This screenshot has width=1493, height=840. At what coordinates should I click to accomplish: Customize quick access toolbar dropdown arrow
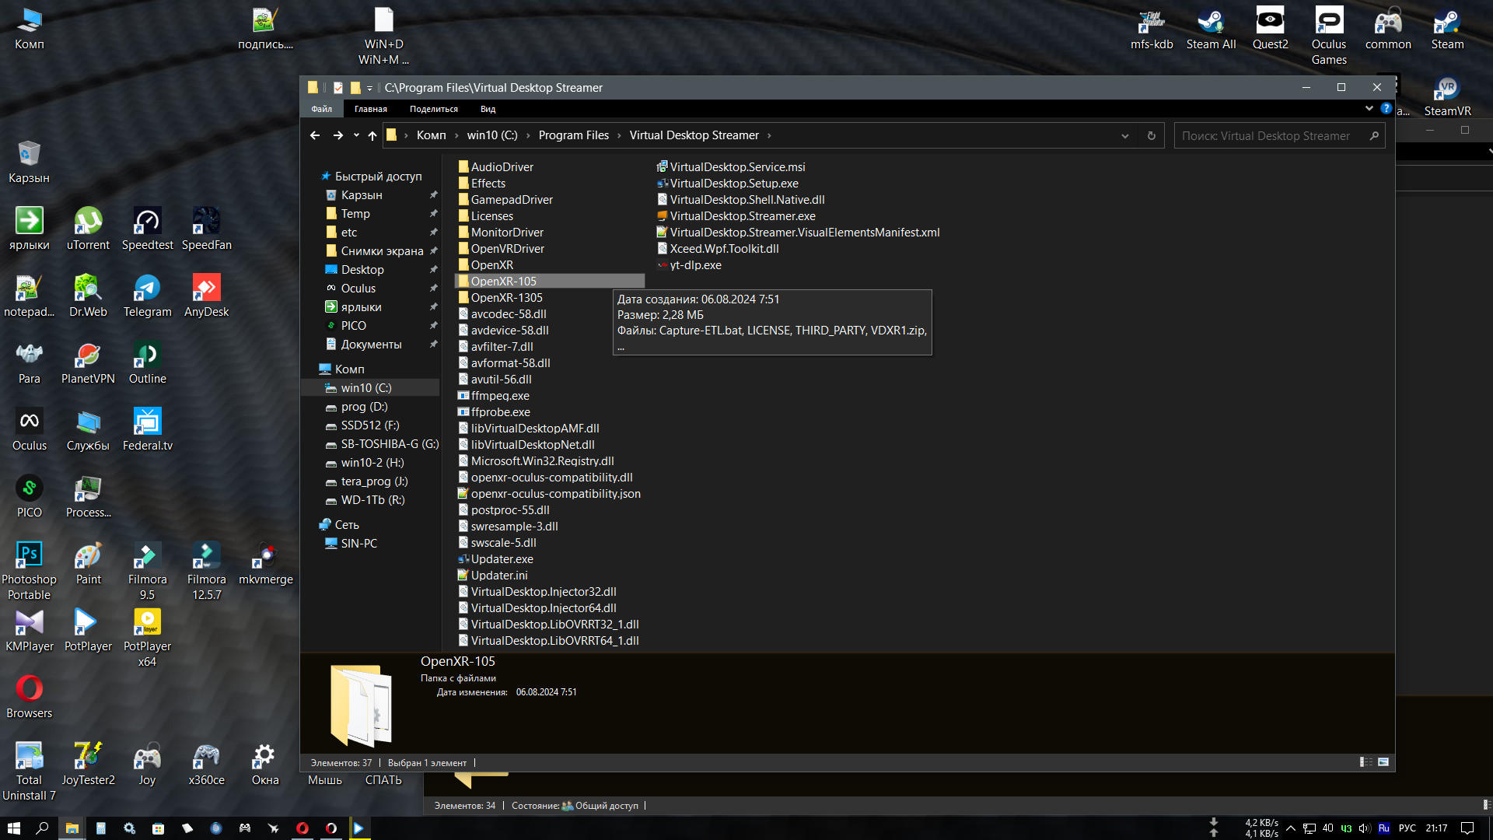click(x=370, y=88)
